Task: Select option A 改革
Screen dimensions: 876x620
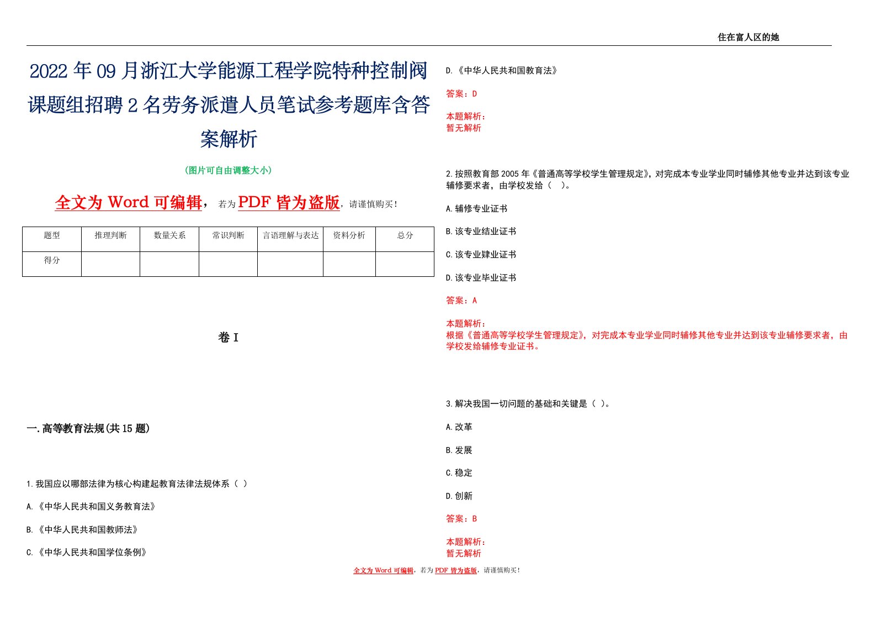Action: tap(459, 427)
